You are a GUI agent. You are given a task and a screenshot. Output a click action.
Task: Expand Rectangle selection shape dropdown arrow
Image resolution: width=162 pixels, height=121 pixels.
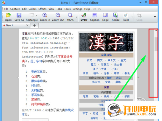coord(37,15)
